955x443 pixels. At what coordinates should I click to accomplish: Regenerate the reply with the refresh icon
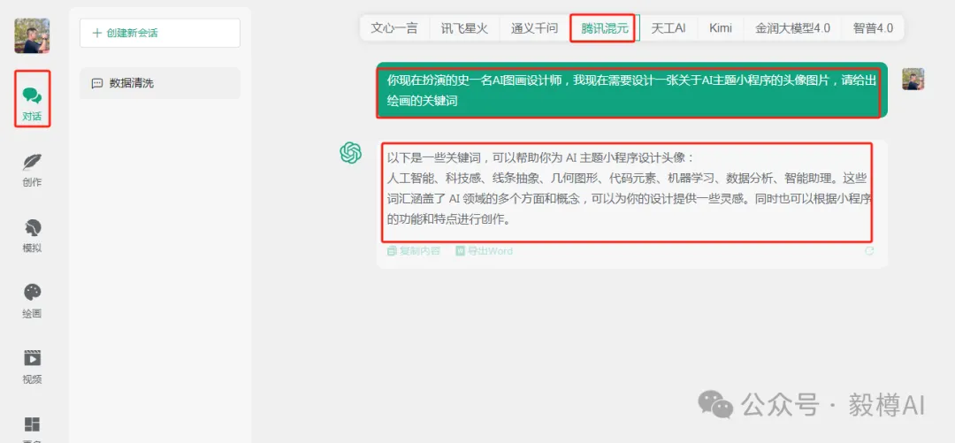coord(869,251)
